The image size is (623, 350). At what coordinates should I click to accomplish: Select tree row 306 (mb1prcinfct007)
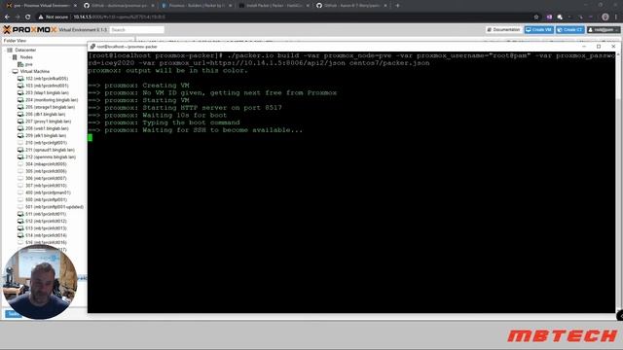click(x=43, y=179)
